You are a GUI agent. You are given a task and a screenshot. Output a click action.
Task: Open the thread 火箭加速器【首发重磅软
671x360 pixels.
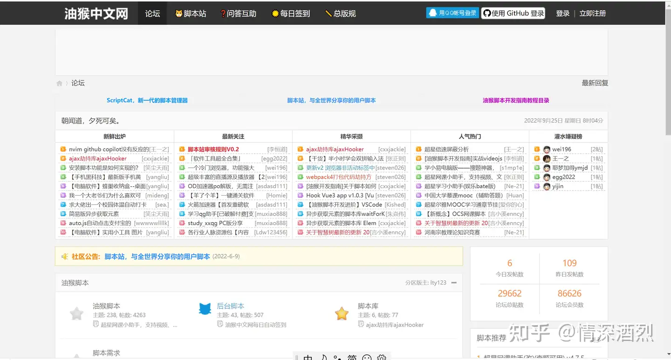(x=219, y=204)
